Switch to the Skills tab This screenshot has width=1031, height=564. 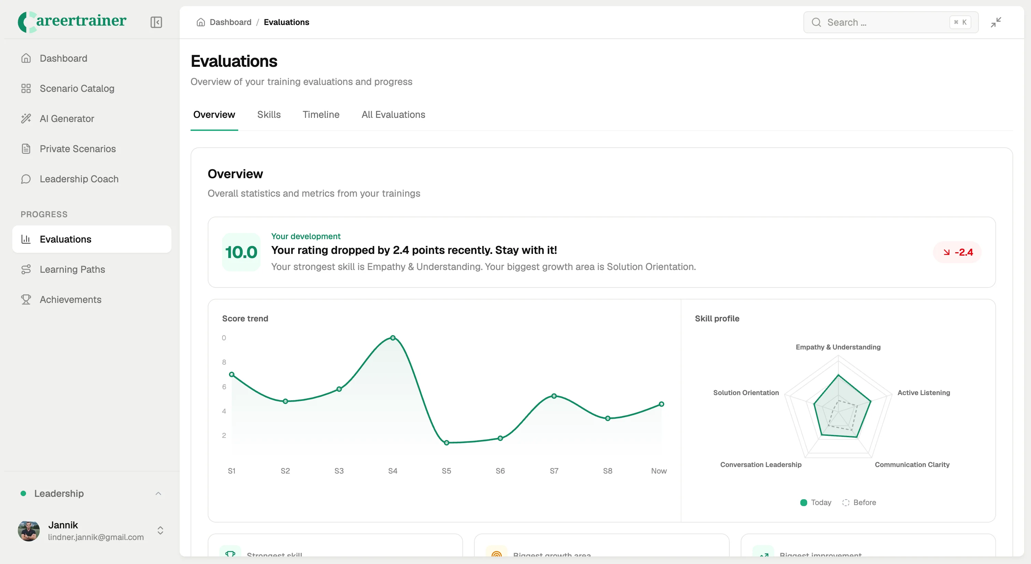(x=269, y=115)
